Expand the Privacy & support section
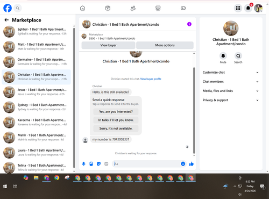The image size is (269, 199). (x=231, y=100)
